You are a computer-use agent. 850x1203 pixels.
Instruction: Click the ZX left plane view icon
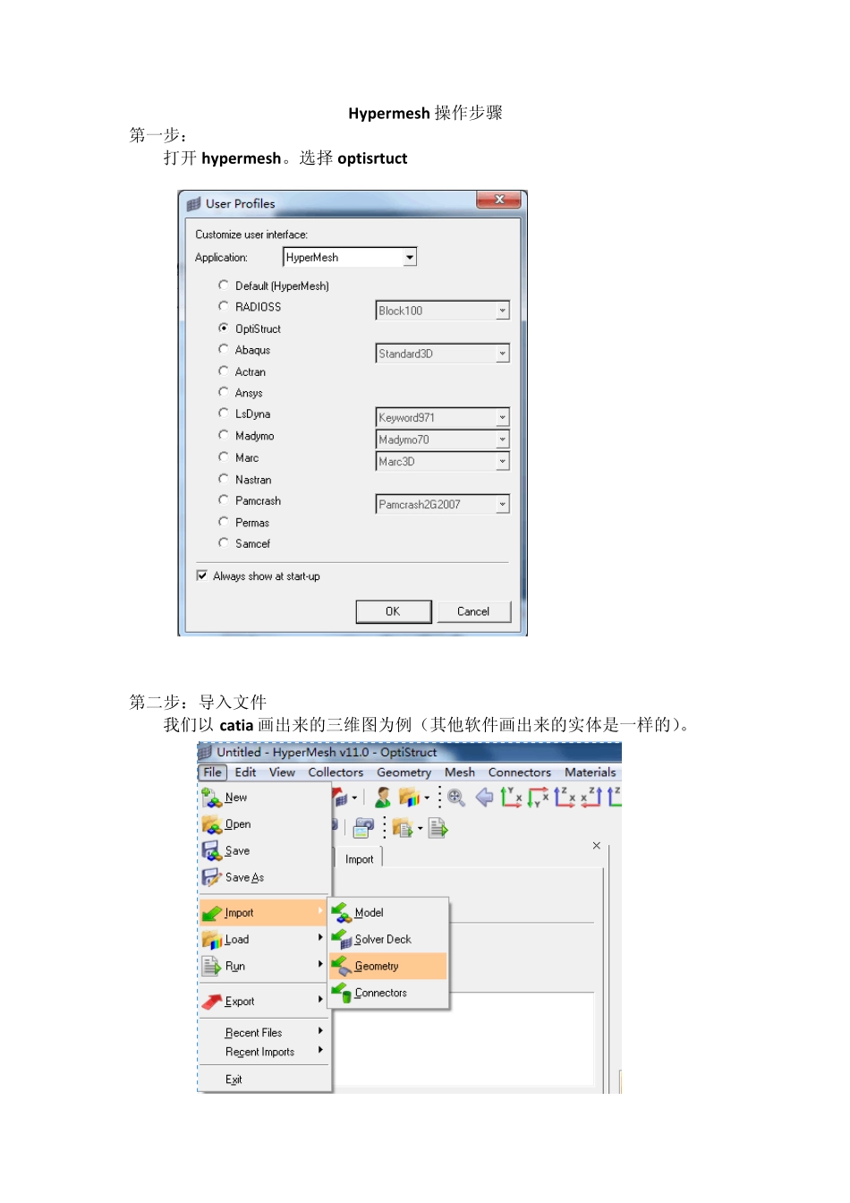point(565,797)
